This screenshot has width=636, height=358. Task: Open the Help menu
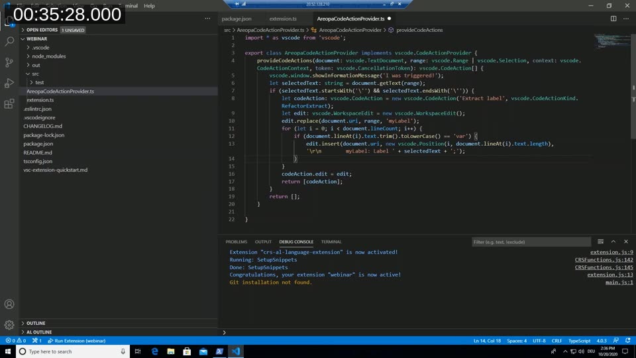[x=149, y=6]
